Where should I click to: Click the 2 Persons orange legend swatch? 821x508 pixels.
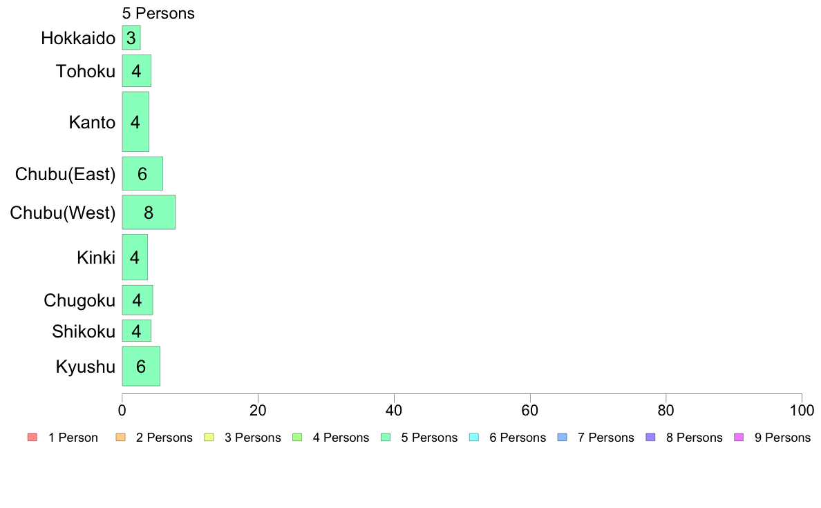click(x=120, y=438)
